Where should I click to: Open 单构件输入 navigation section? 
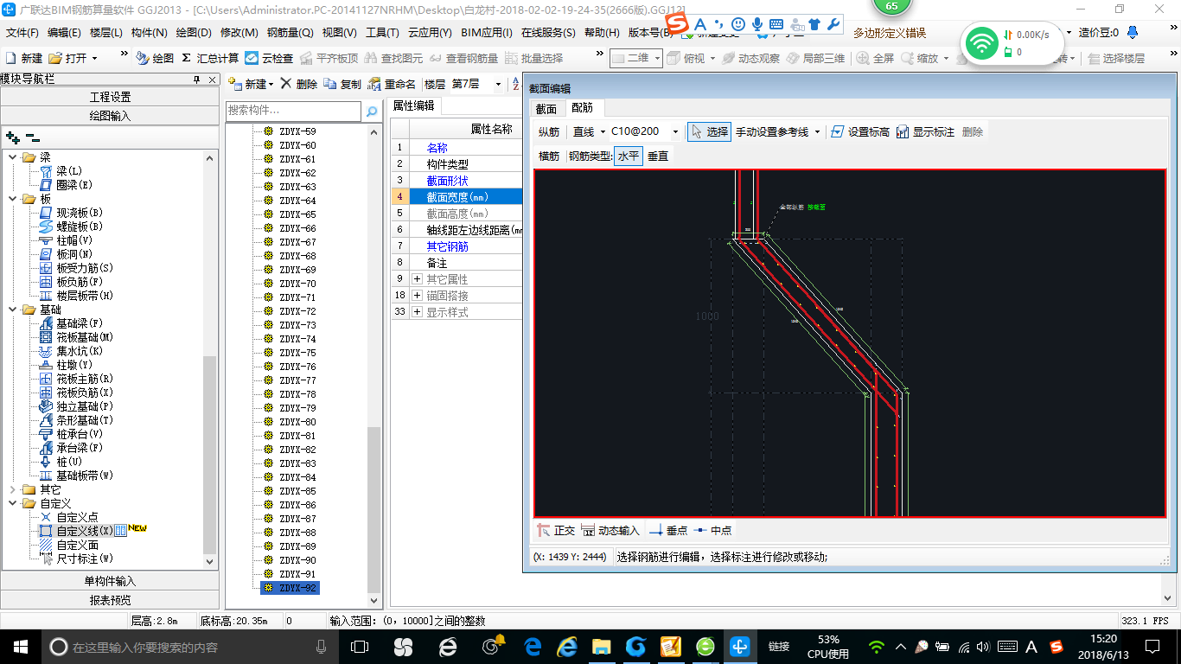(110, 581)
